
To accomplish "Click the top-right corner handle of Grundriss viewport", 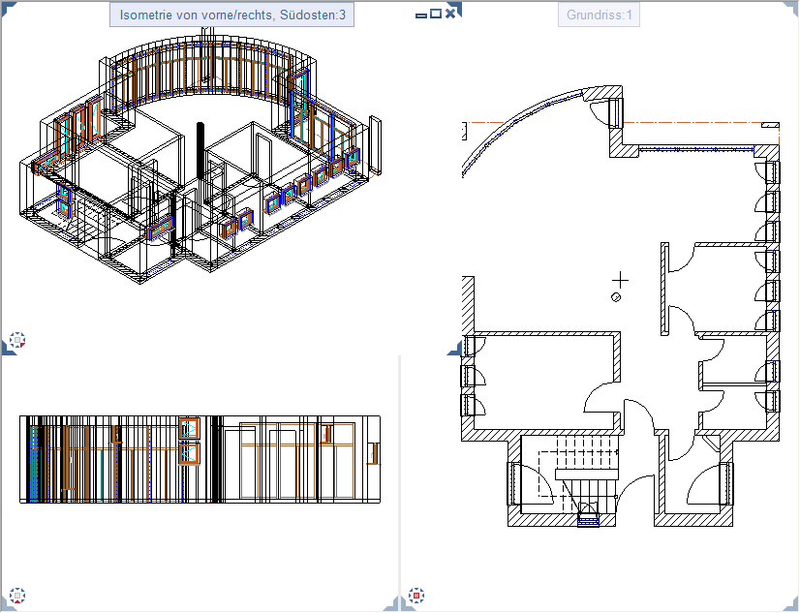I will 791,9.
